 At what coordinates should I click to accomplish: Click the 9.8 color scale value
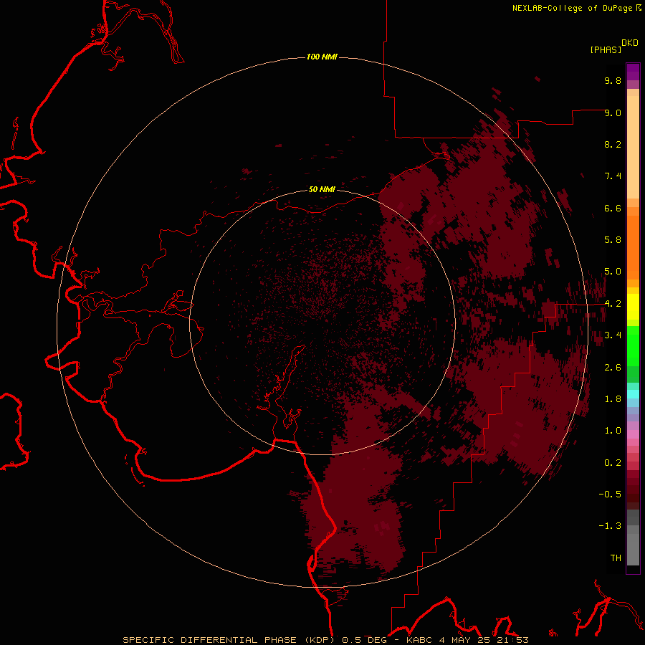pyautogui.click(x=613, y=80)
